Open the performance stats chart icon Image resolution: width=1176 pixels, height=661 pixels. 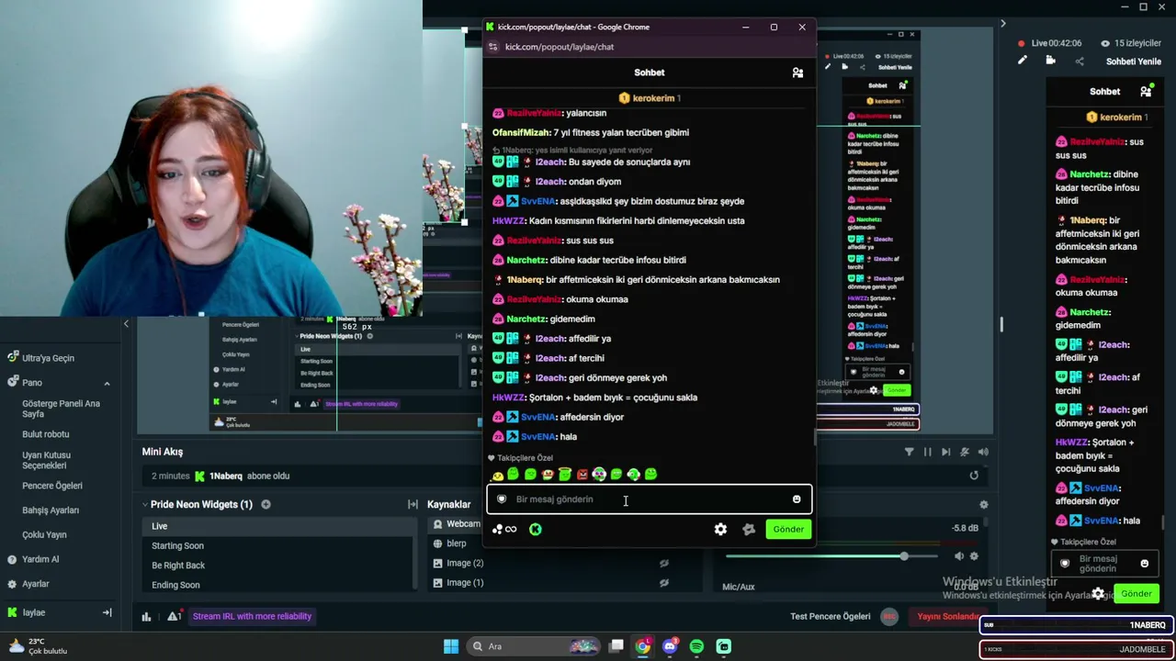point(146,616)
